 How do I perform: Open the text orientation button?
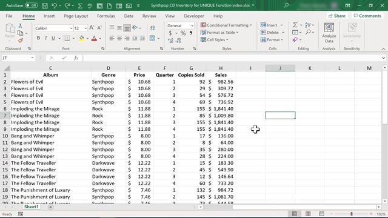(x=135, y=28)
